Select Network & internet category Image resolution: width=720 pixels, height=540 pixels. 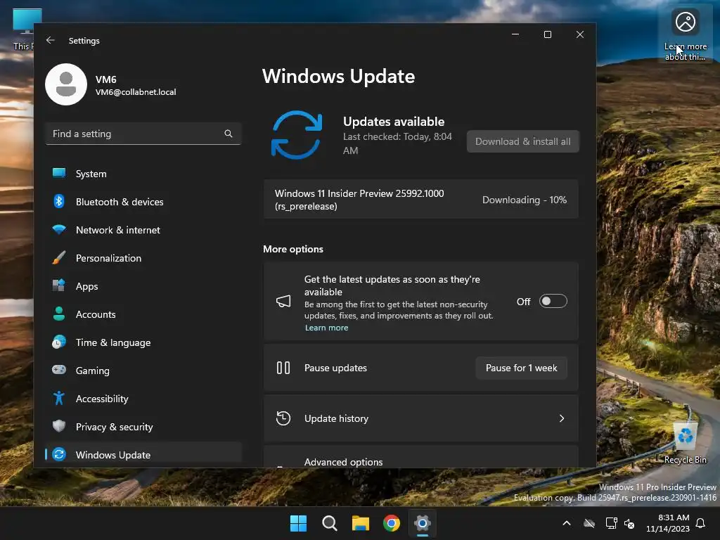tap(143, 230)
